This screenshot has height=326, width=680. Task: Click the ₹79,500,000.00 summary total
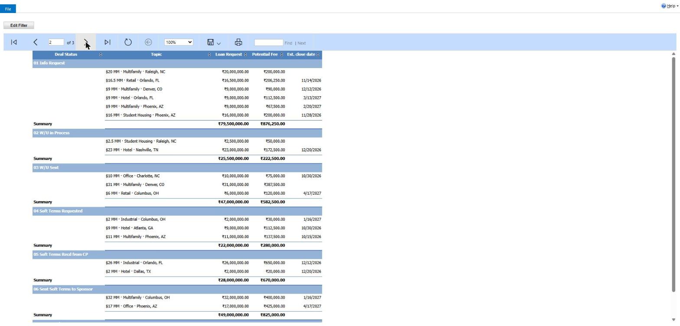coord(233,124)
